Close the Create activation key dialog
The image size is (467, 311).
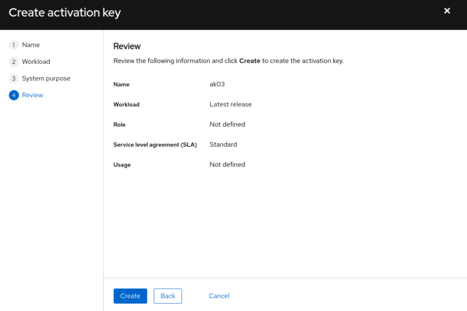447,11
